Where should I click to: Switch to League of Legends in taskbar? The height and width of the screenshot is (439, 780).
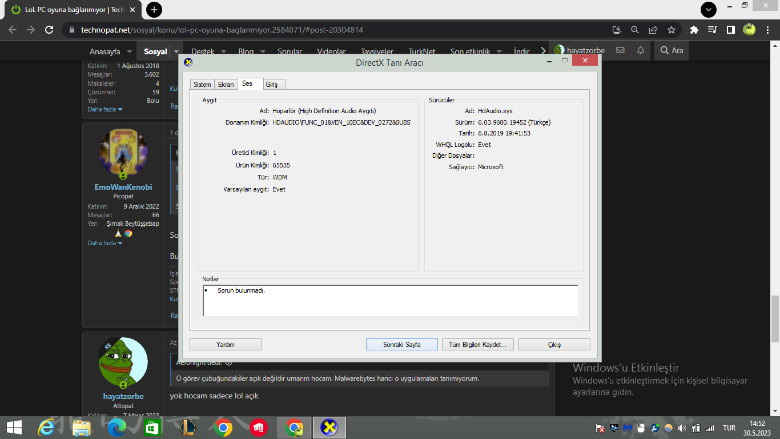[x=187, y=428]
